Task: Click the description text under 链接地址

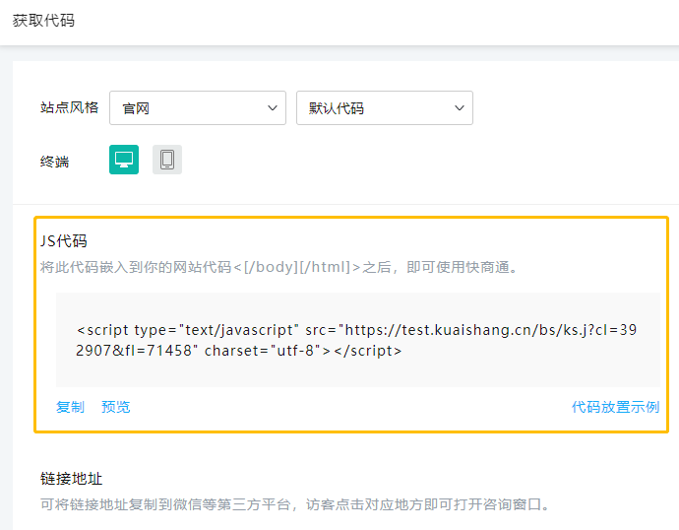Action: 293,504
